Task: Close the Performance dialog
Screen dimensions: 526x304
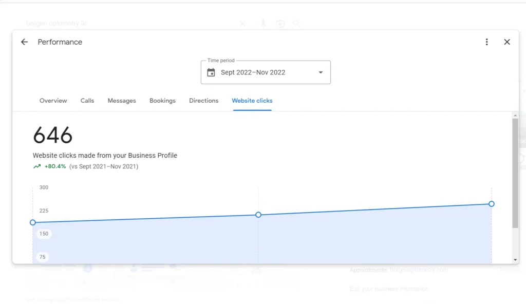Action: 507,42
